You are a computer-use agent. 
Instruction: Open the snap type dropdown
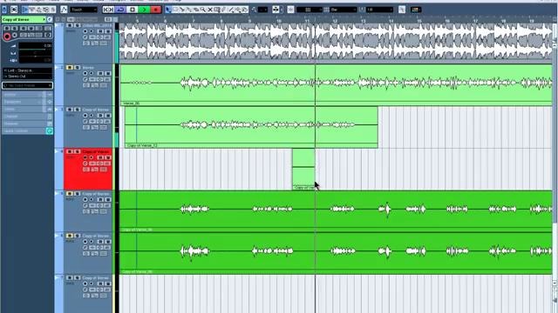click(x=309, y=10)
